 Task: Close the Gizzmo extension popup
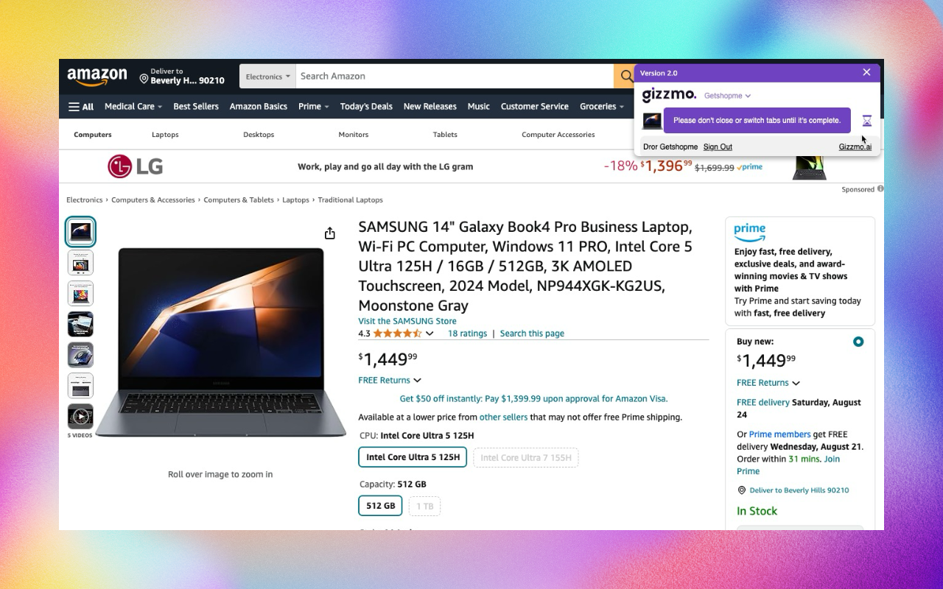click(866, 72)
